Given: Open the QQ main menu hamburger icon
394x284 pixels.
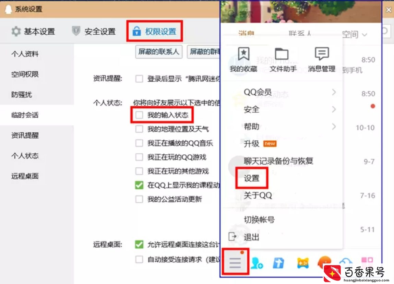Looking at the screenshot, I should tap(235, 263).
